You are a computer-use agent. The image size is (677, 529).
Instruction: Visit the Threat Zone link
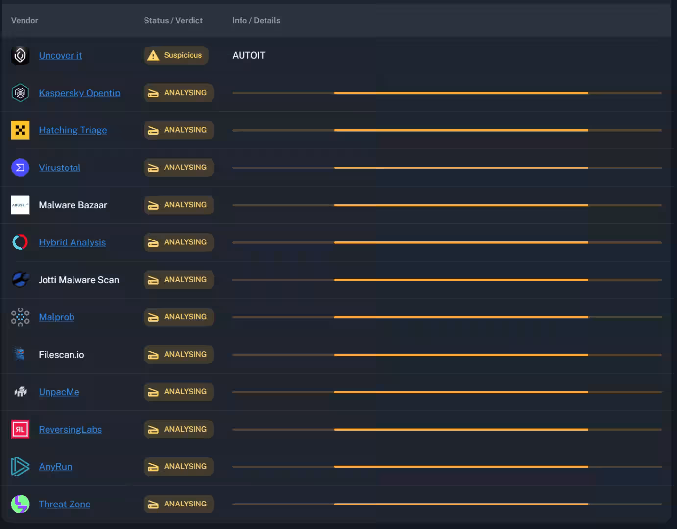pos(65,504)
